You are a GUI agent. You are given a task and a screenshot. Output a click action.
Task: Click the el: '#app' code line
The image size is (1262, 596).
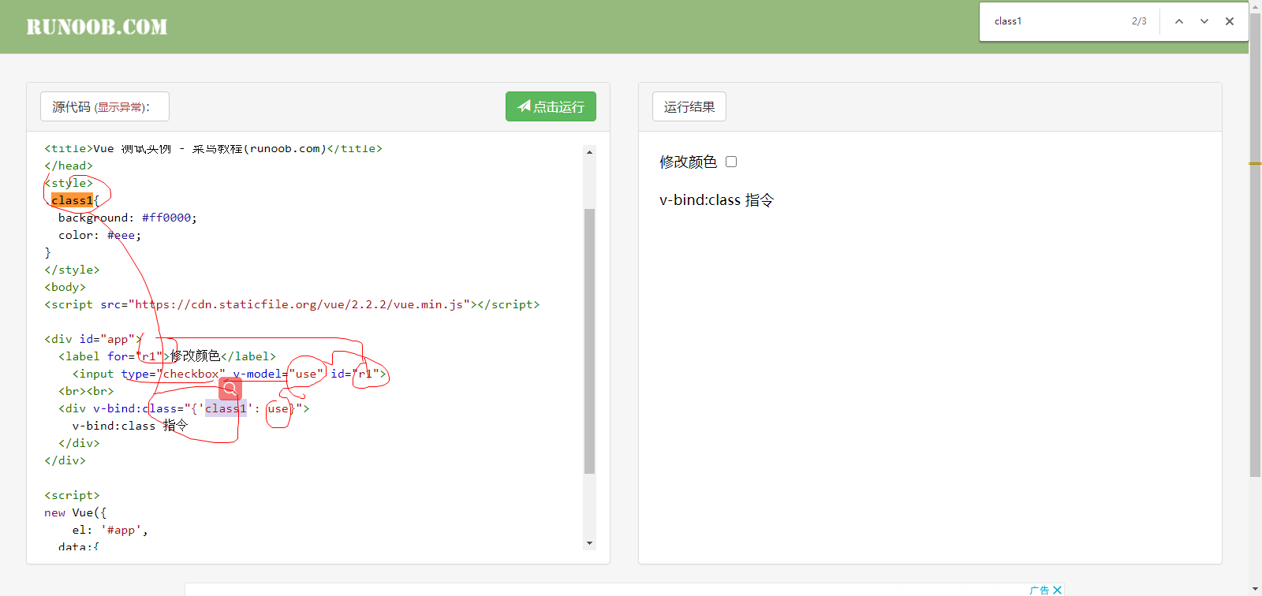pyautogui.click(x=110, y=530)
